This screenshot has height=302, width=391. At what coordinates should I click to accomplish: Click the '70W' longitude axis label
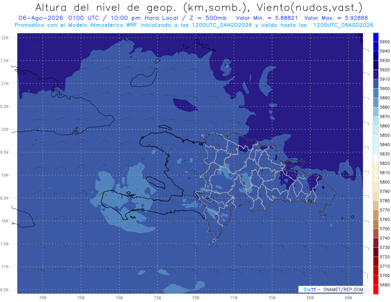click(272, 298)
